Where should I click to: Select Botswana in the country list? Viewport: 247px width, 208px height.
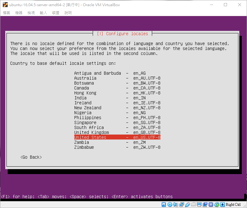(x=117, y=83)
